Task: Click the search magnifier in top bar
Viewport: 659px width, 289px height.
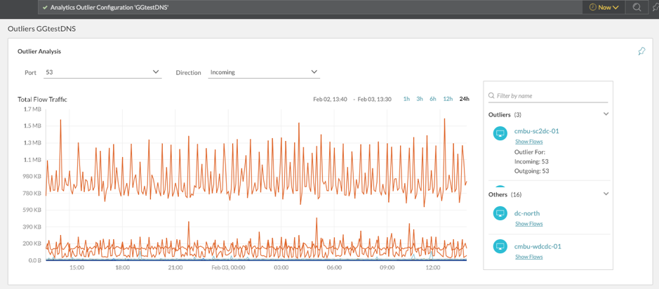Action: click(x=637, y=7)
